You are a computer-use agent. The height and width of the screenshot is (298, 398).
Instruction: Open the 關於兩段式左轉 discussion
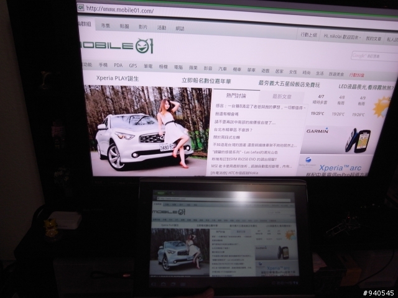pyautogui.click(x=226, y=137)
